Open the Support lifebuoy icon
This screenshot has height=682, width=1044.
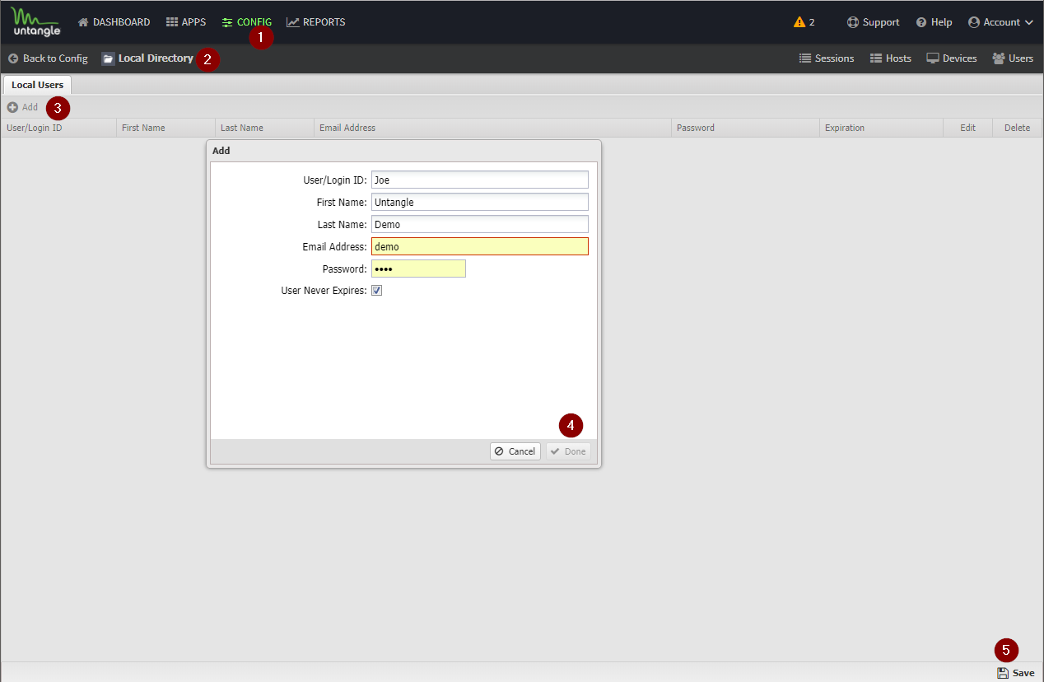(x=853, y=22)
